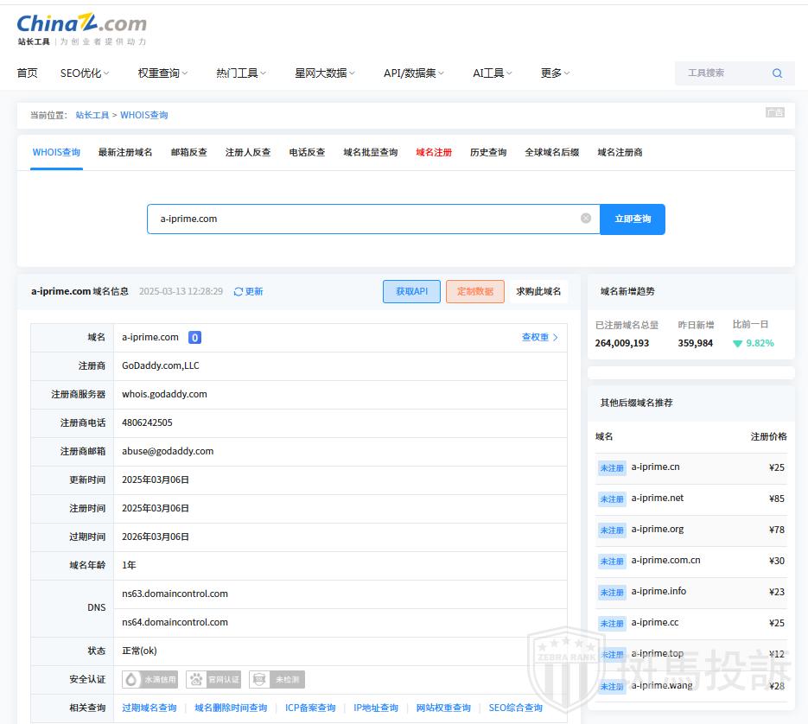This screenshot has width=808, height=724.
Task: Open the API/数据集 dropdown menu
Action: (x=413, y=73)
